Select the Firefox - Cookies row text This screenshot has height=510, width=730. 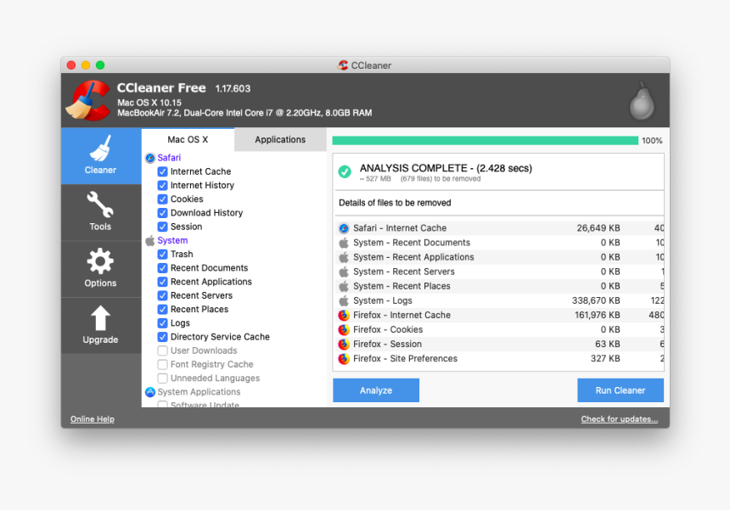point(388,329)
